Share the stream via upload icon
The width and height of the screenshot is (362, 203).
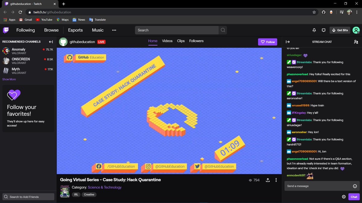[268, 180]
